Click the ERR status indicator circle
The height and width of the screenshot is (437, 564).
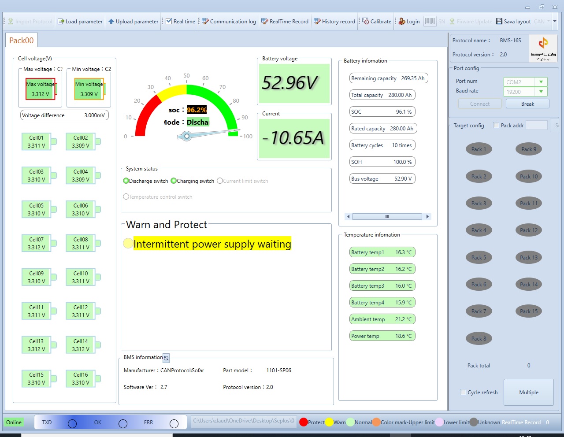click(174, 423)
